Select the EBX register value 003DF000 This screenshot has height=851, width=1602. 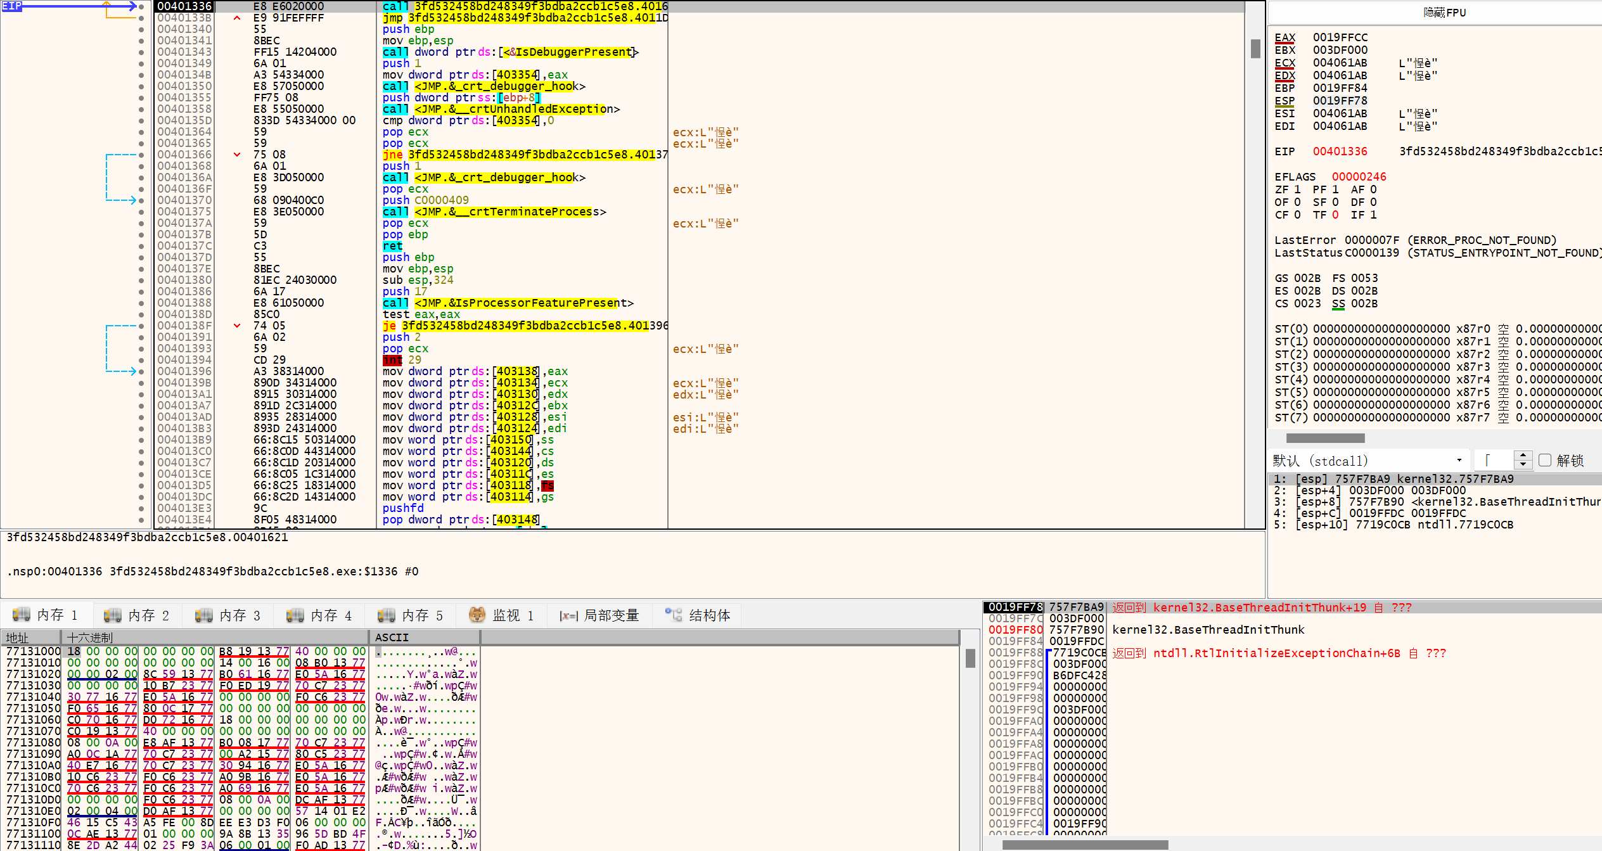coord(1340,50)
